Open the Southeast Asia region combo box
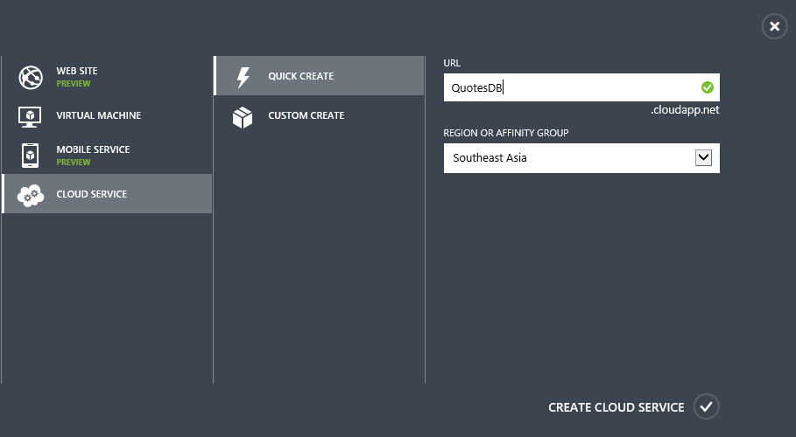Screen dimensions: 796x437 [581, 158]
